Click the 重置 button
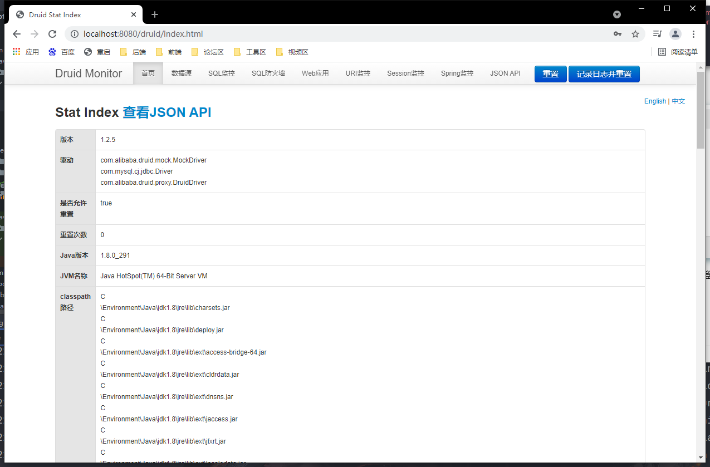 (x=551, y=74)
